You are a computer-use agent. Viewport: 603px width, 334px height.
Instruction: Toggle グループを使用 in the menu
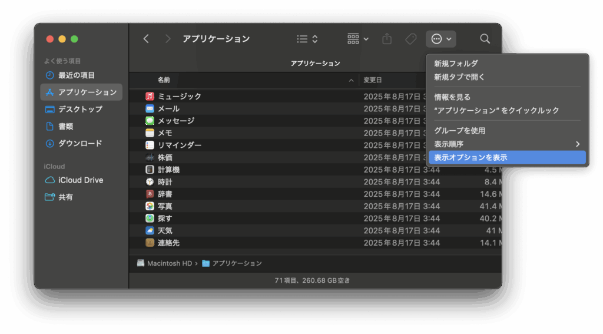[x=459, y=131]
